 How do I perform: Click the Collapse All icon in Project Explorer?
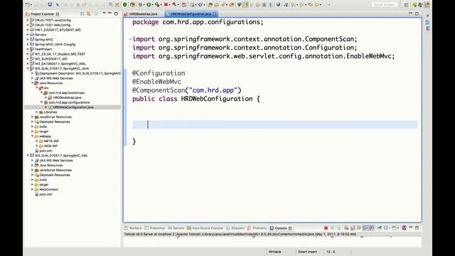(x=82, y=14)
